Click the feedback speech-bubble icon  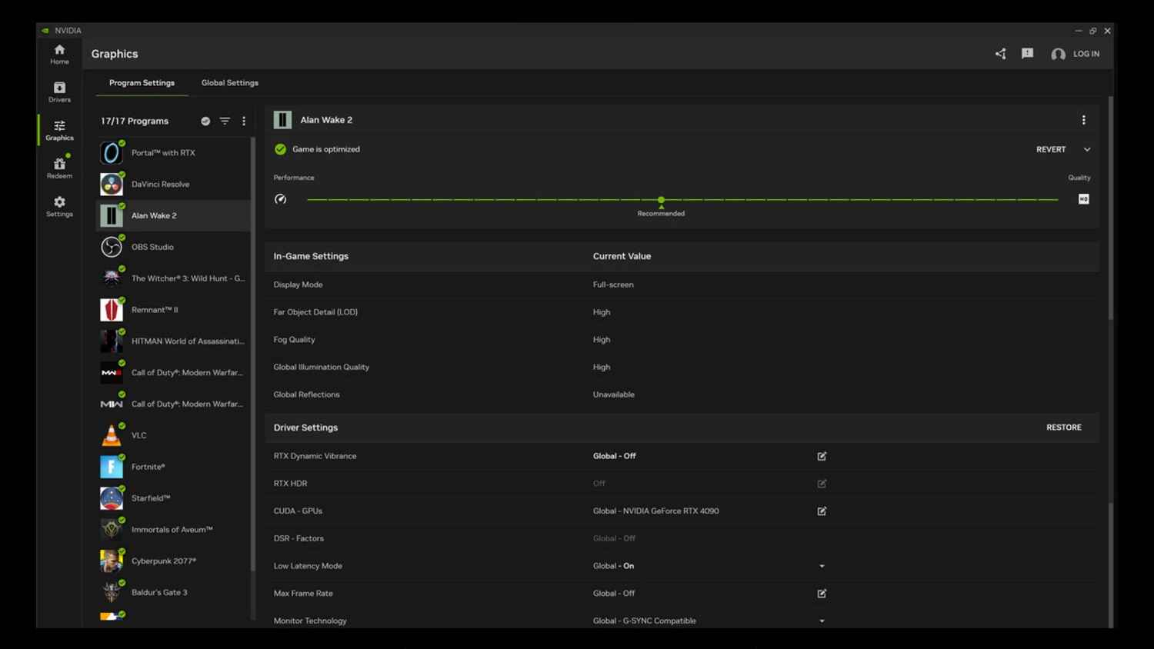(x=1027, y=54)
